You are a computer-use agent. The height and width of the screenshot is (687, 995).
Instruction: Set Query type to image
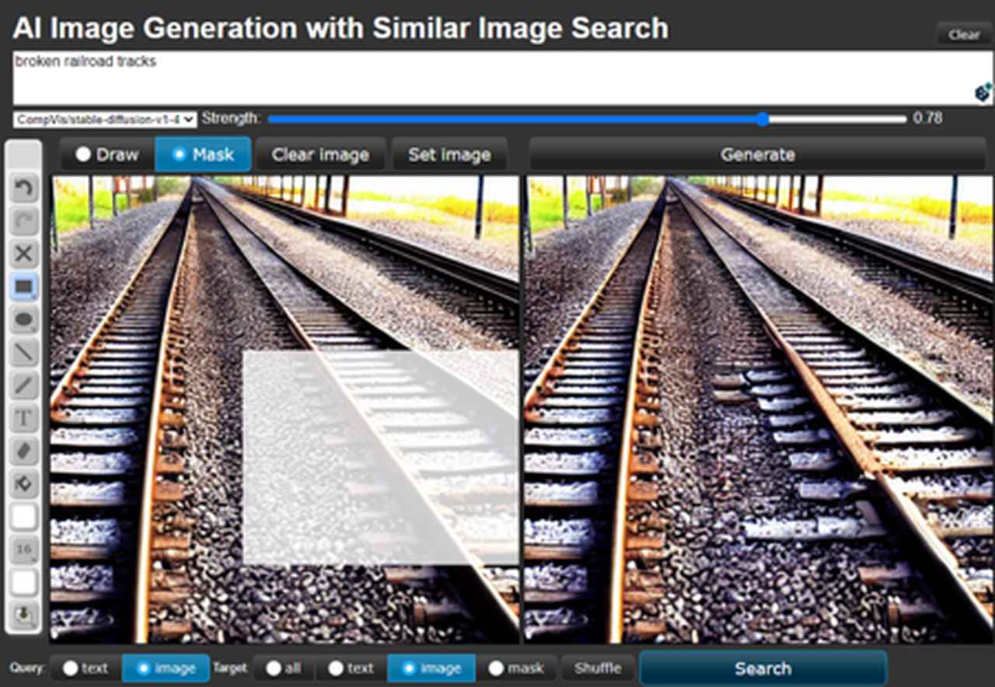166,668
